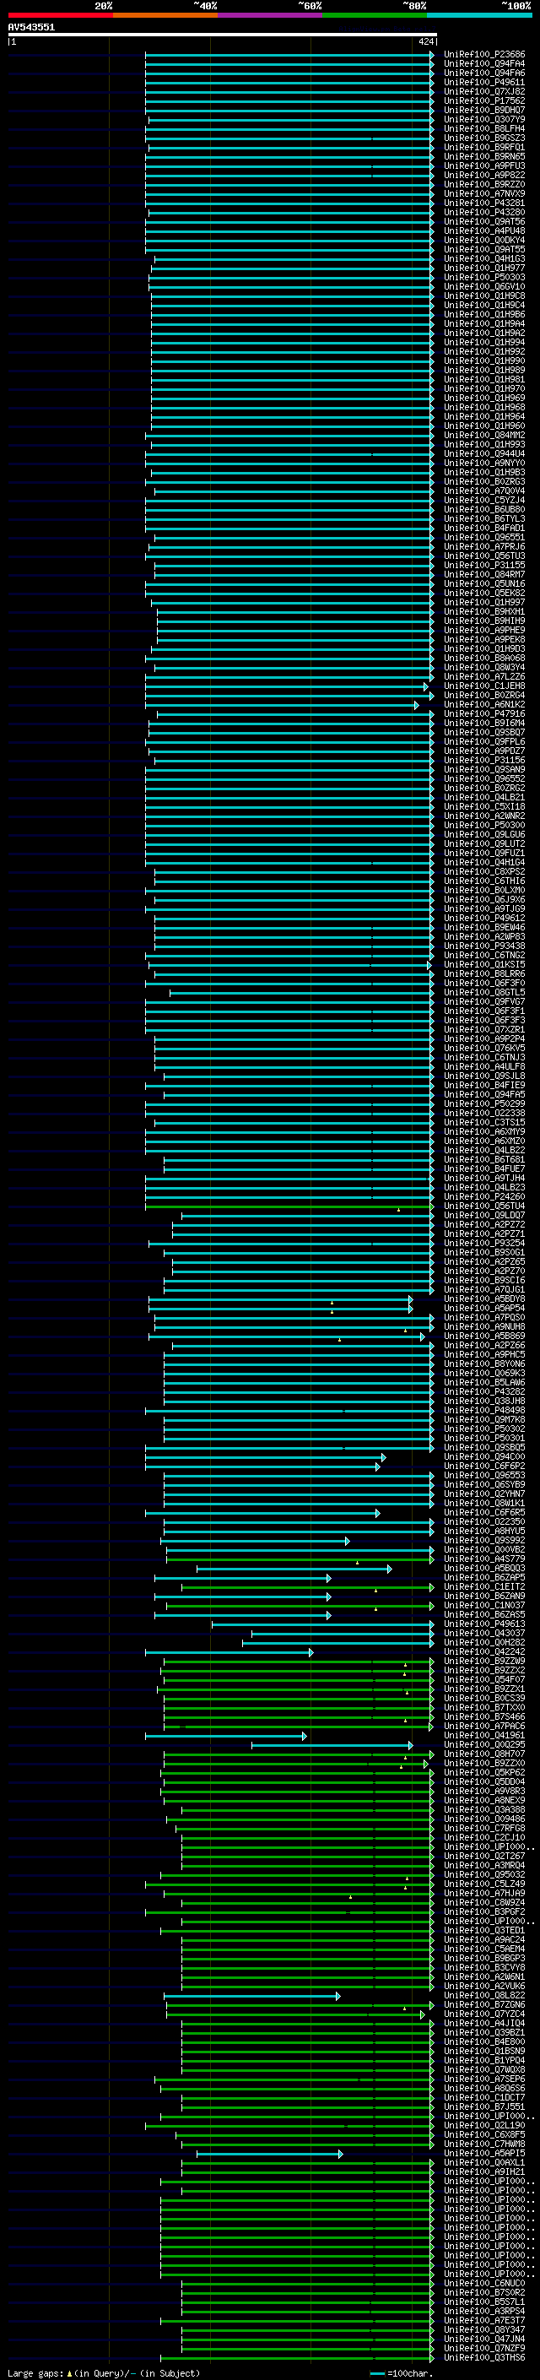Select the UniRef100_A9IH21 label
The image size is (540, 2380).
(483, 2172)
